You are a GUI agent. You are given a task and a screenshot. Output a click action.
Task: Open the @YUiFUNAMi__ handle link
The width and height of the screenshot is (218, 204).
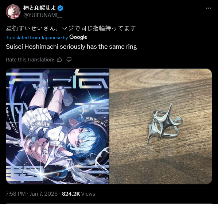click(43, 15)
